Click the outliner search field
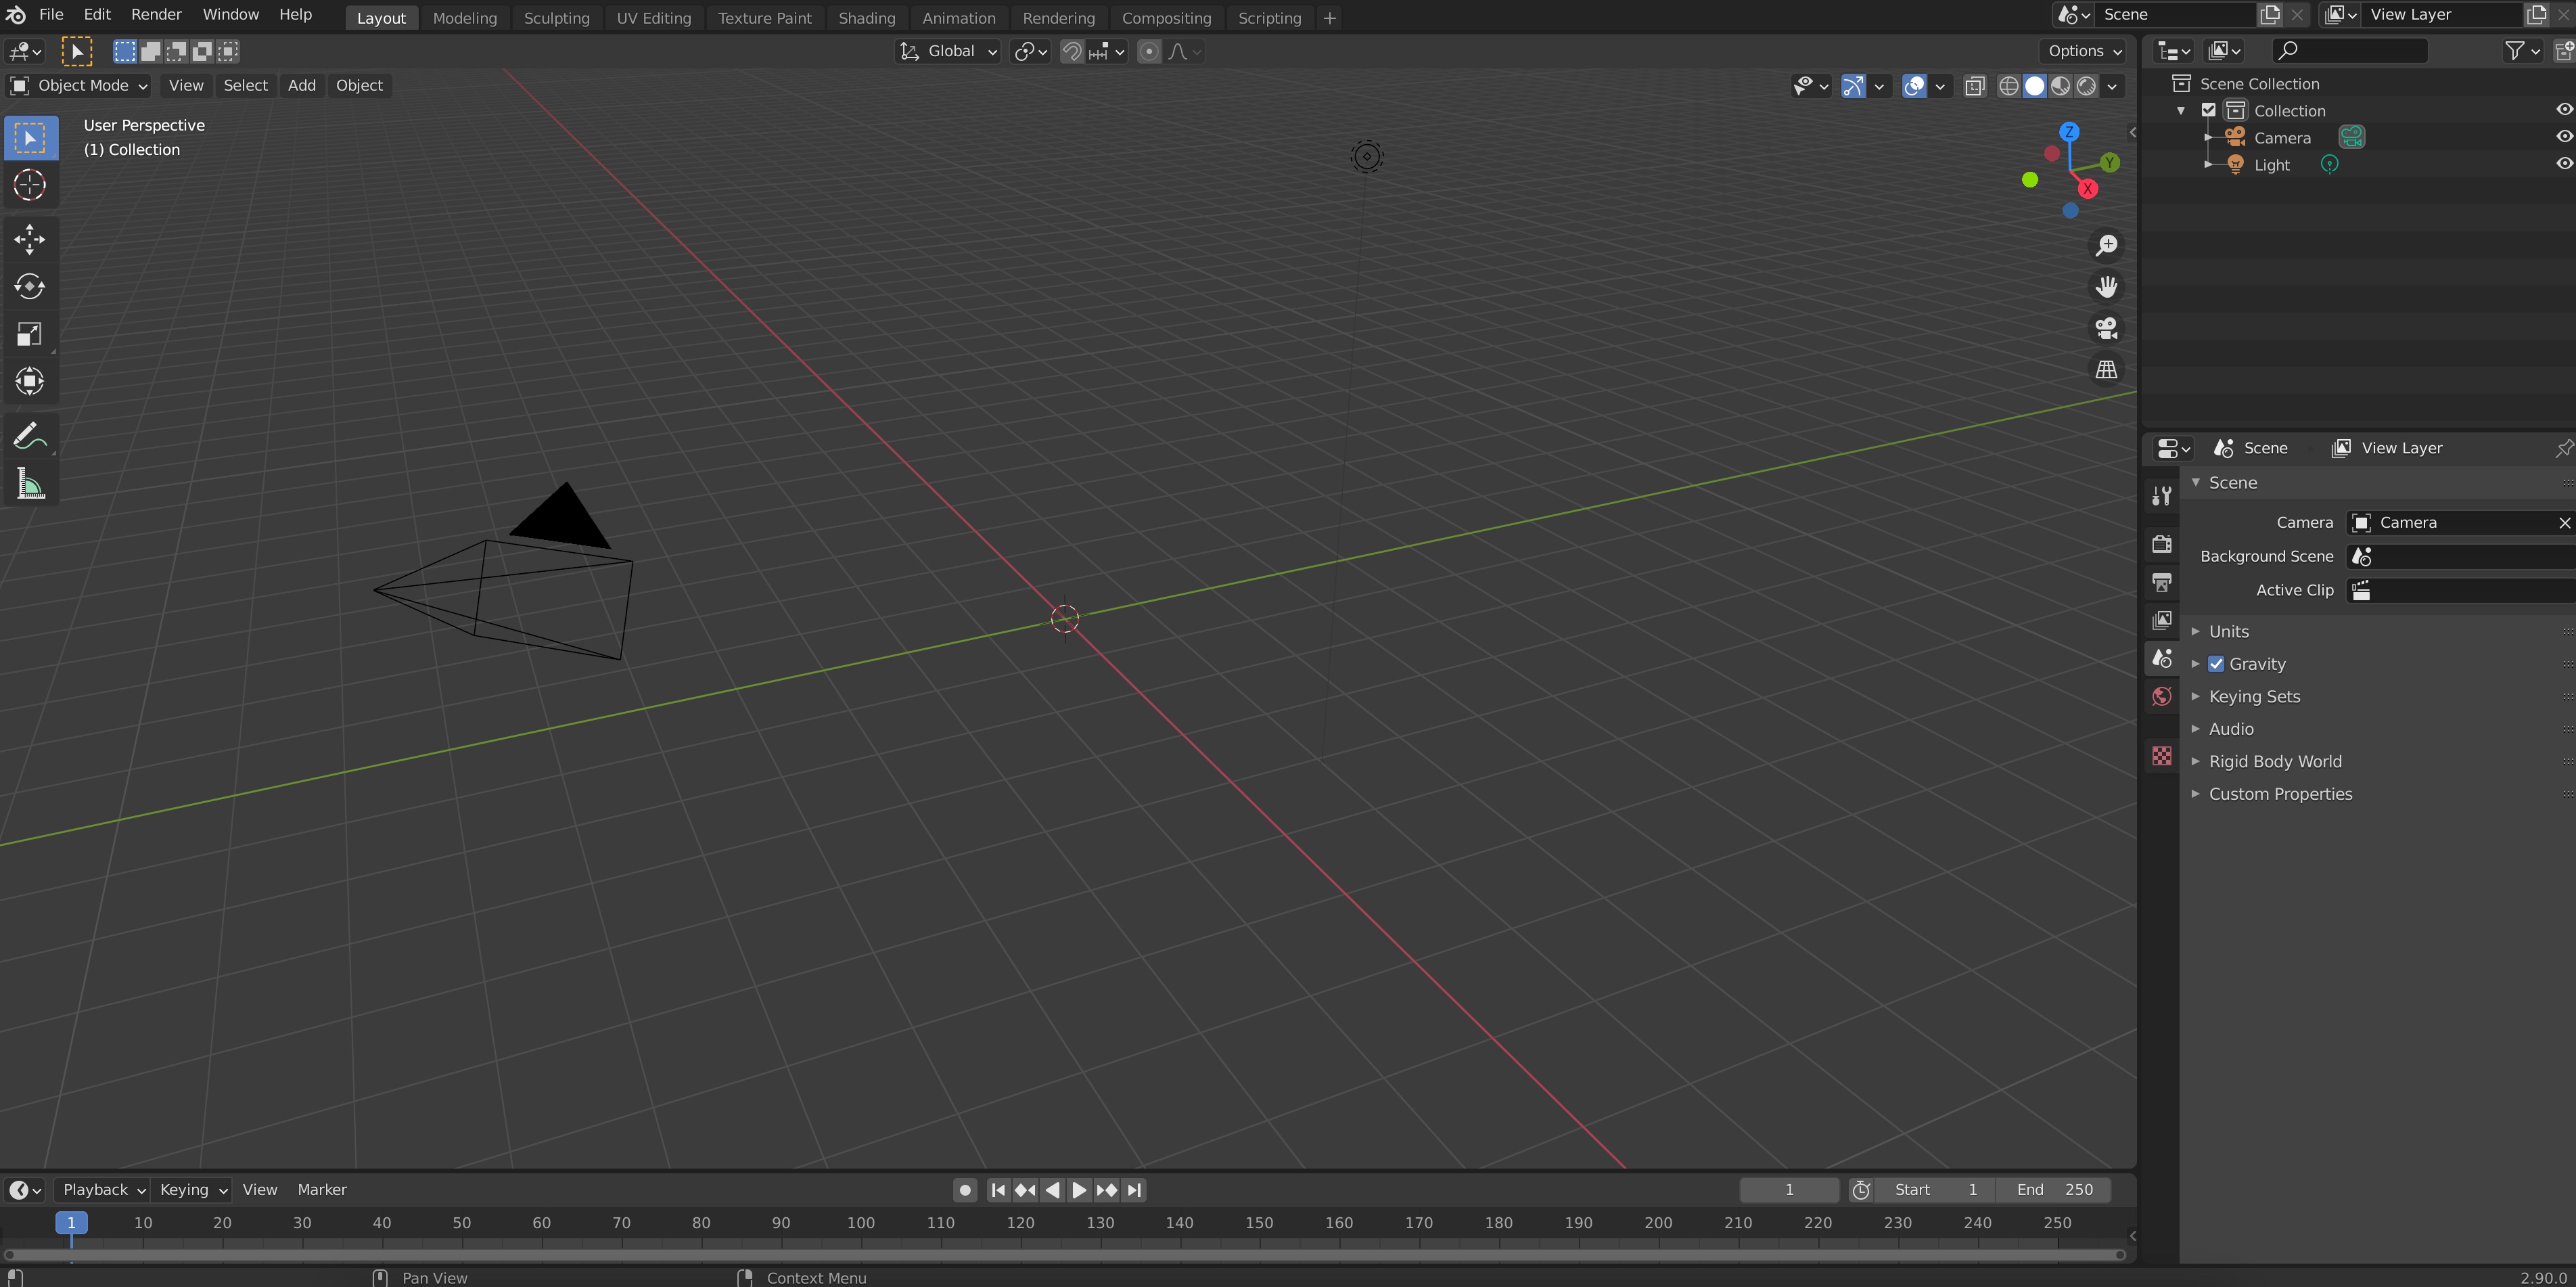This screenshot has width=2576, height=1287. (2349, 51)
